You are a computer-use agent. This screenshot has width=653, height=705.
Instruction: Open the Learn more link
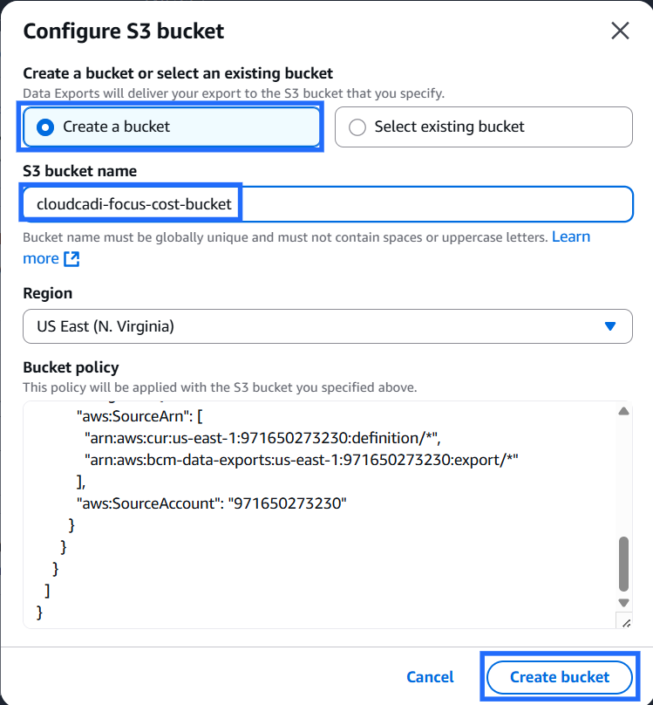coord(571,237)
